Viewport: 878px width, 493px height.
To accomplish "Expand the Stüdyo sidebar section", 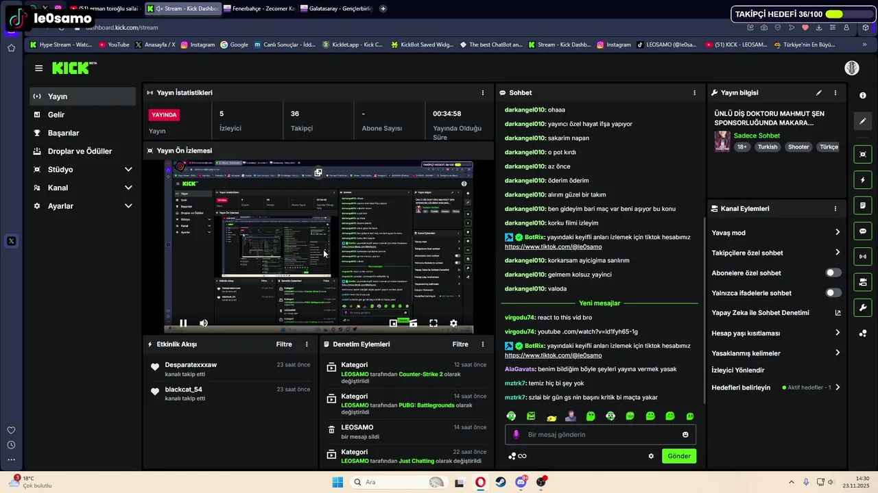I will coord(82,169).
